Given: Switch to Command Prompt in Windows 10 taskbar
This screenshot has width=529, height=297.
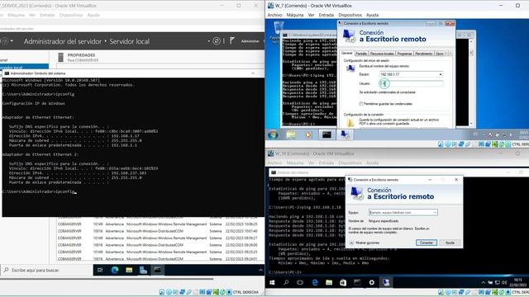Looking at the screenshot, I should pos(357,282).
